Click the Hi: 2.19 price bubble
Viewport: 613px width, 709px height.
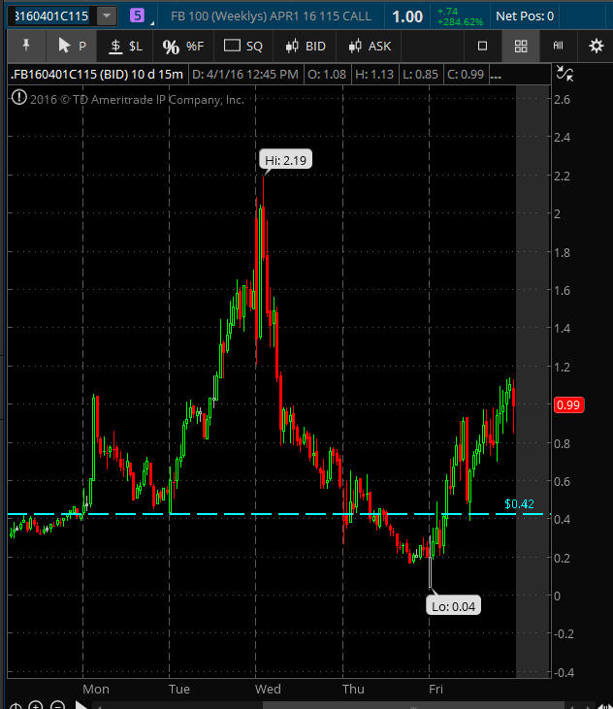[285, 160]
